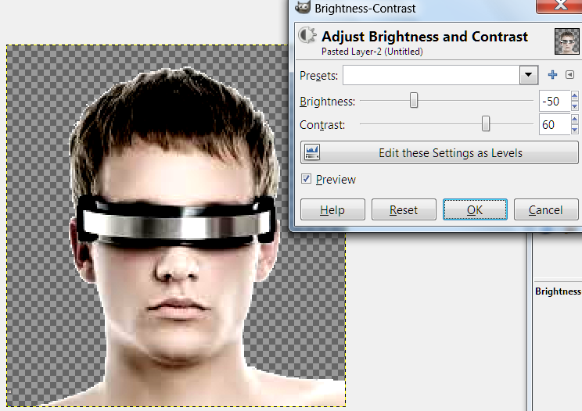Toggle the Preview checkbox
The image size is (582, 411).
tap(306, 179)
